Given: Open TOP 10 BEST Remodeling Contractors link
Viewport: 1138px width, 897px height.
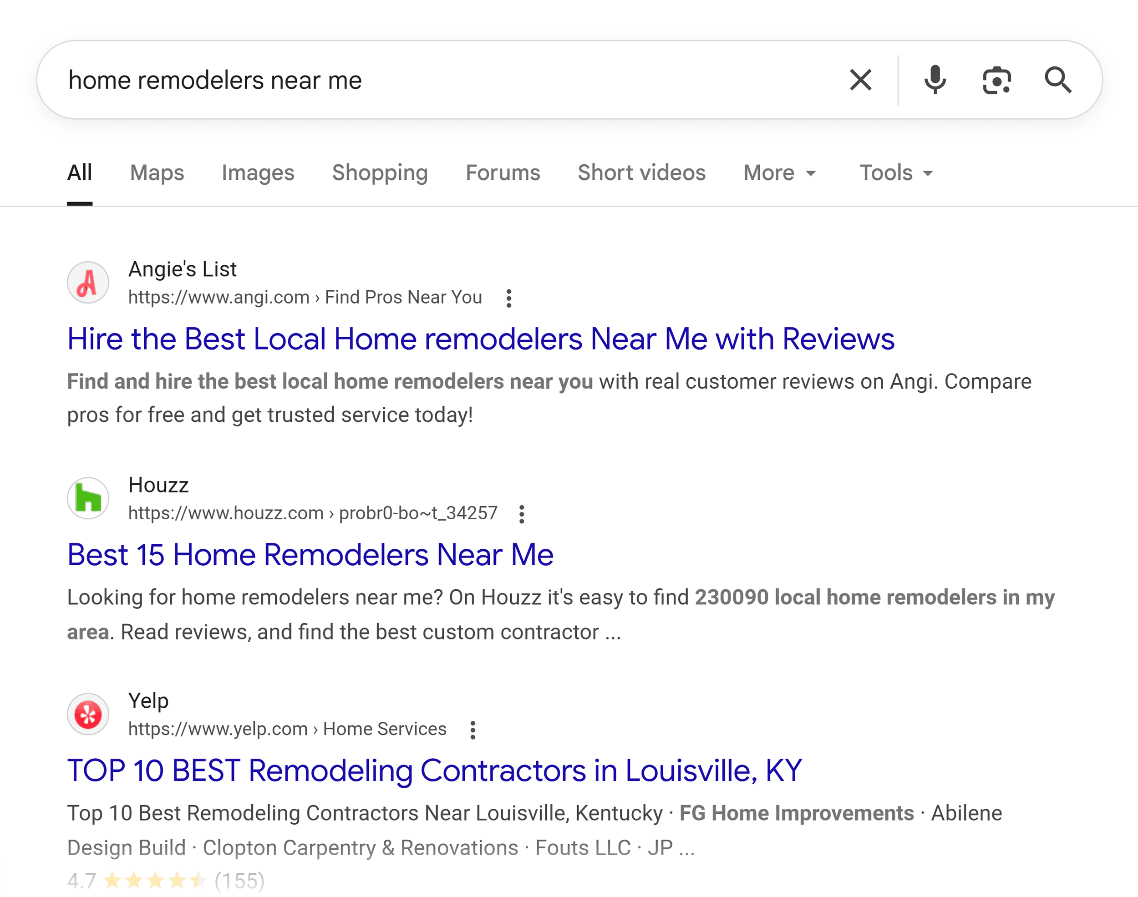Looking at the screenshot, I should 434,770.
